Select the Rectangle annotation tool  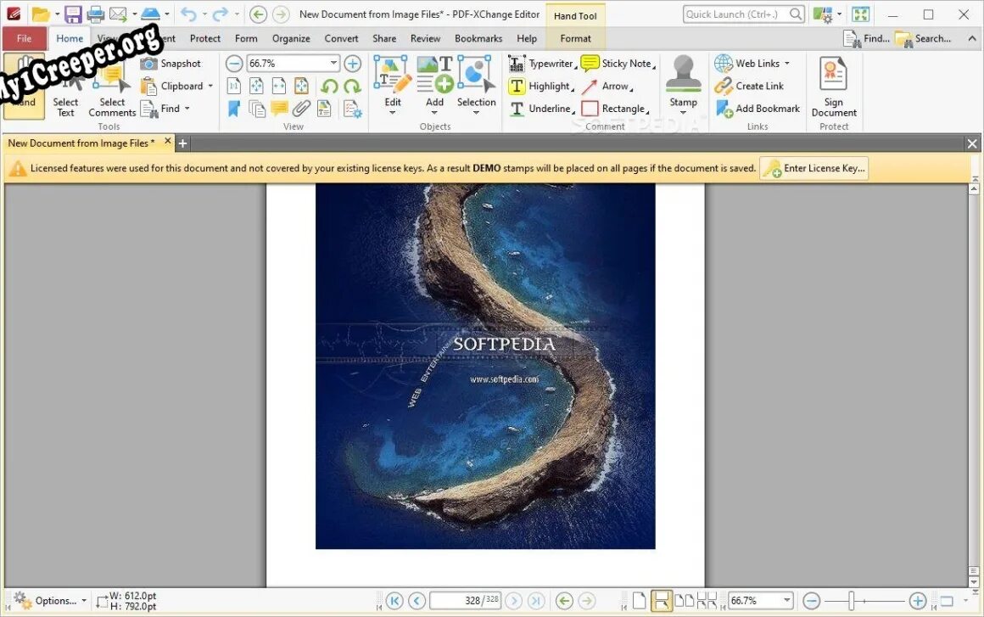coord(615,109)
